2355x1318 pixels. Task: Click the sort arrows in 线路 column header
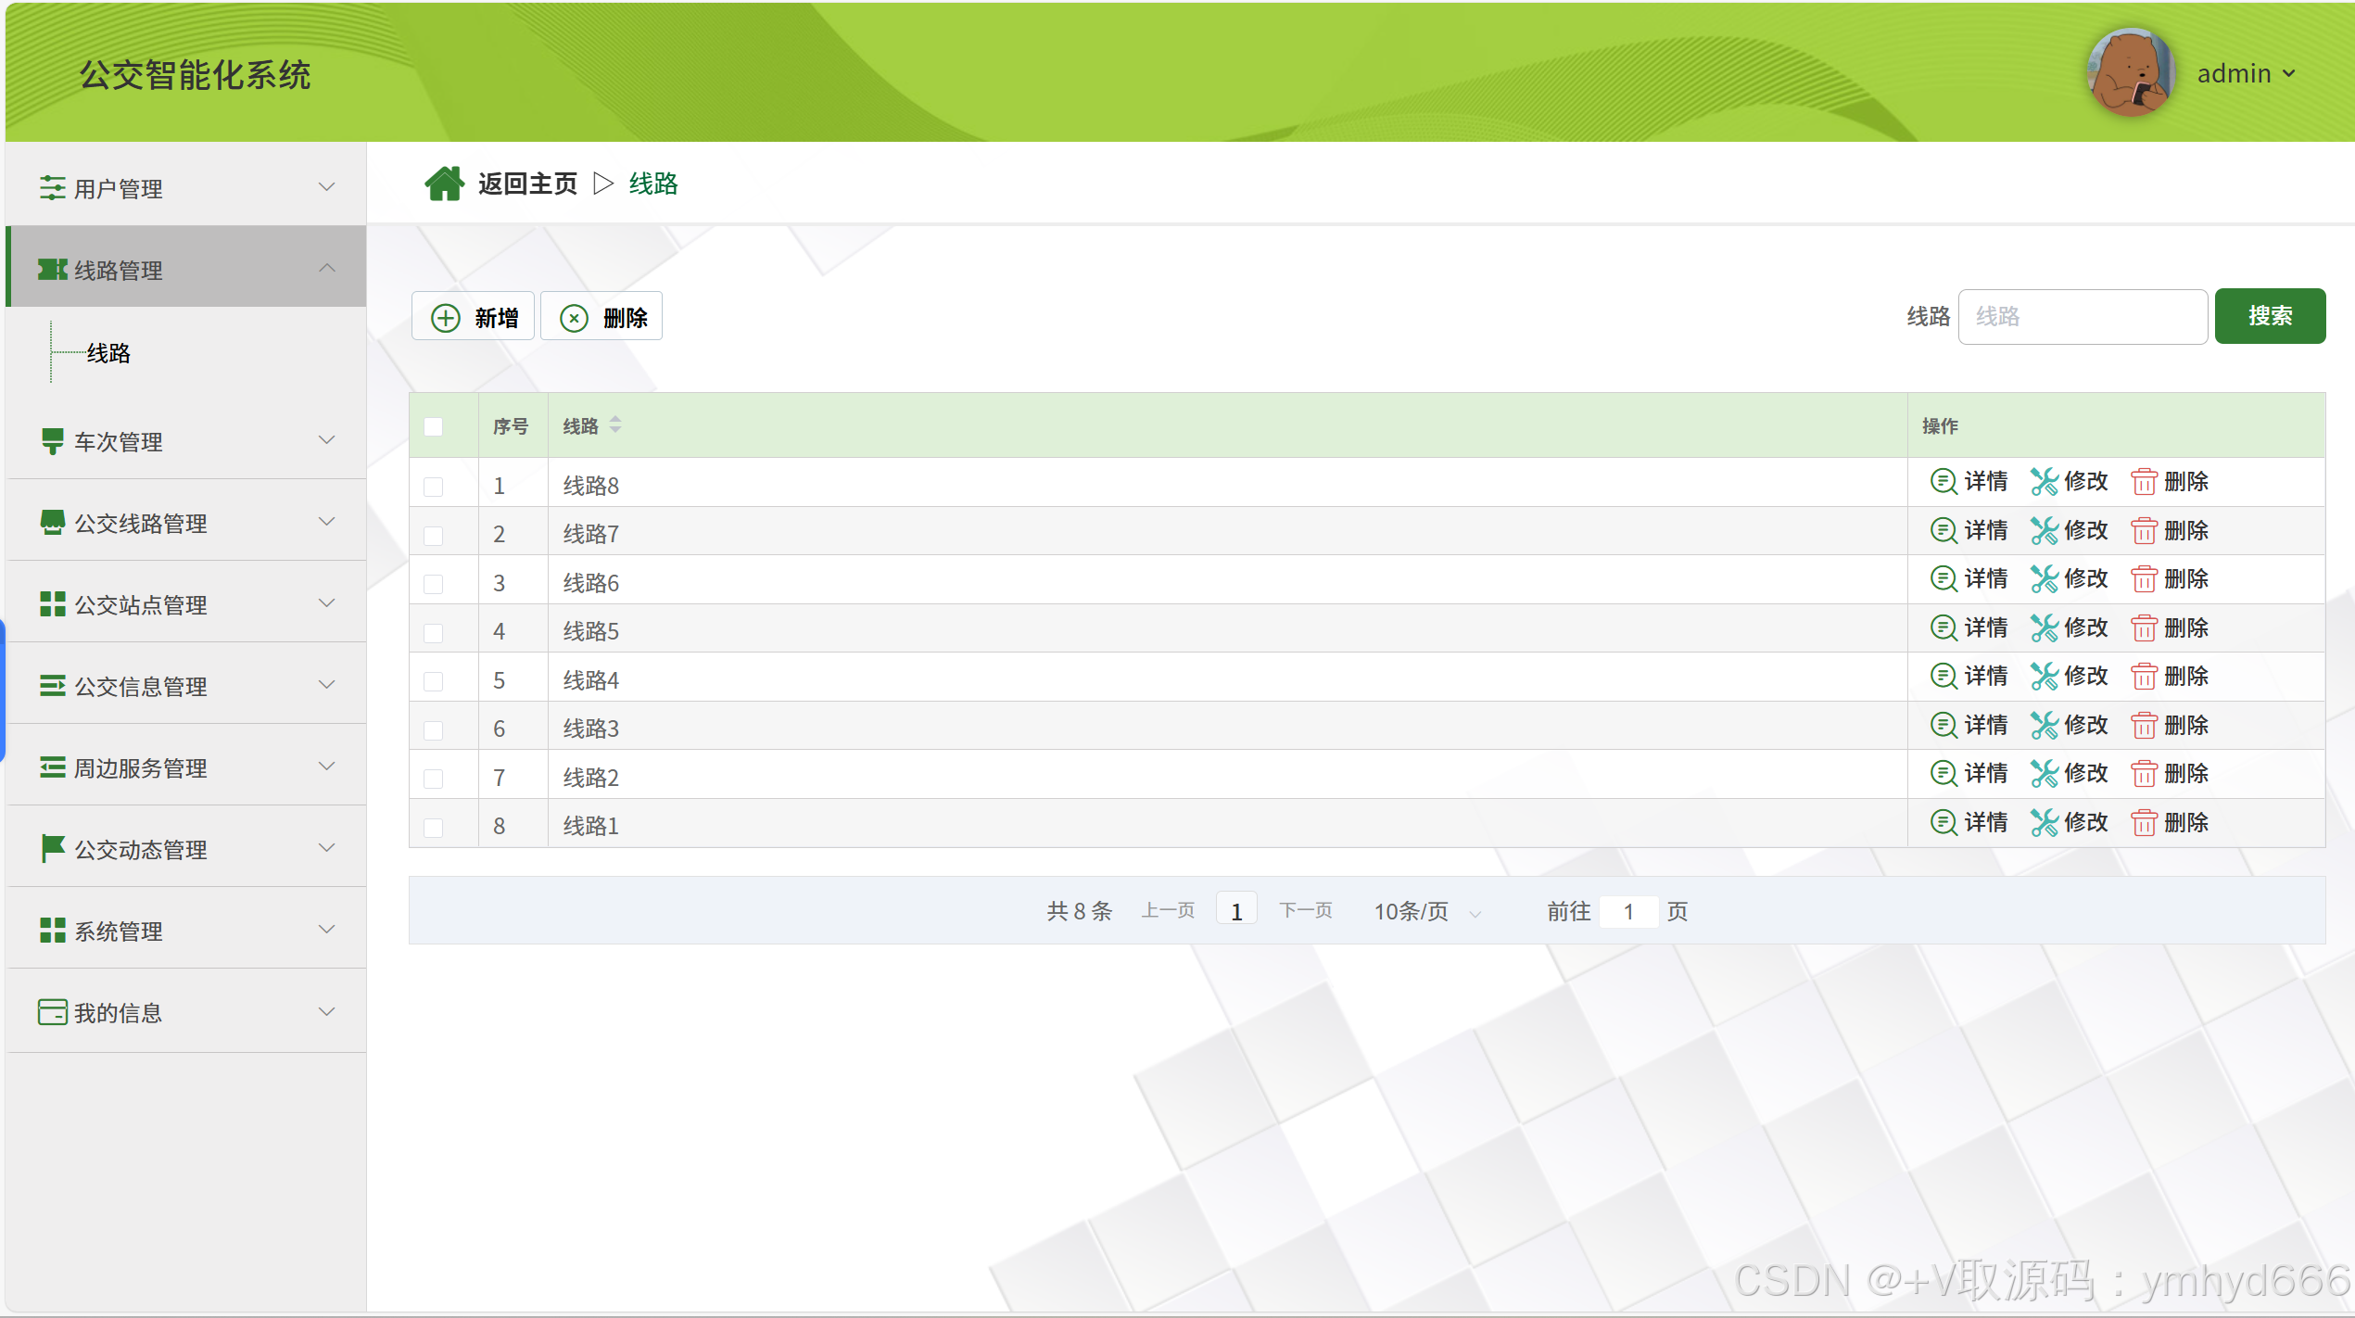[615, 425]
